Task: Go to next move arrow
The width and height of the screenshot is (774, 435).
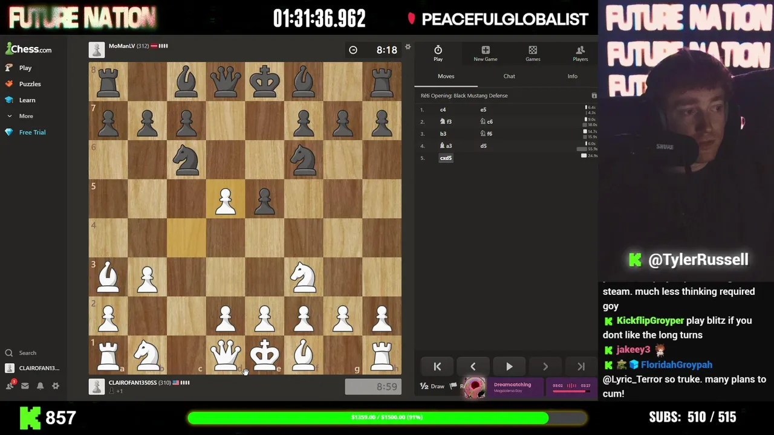Action: click(545, 367)
